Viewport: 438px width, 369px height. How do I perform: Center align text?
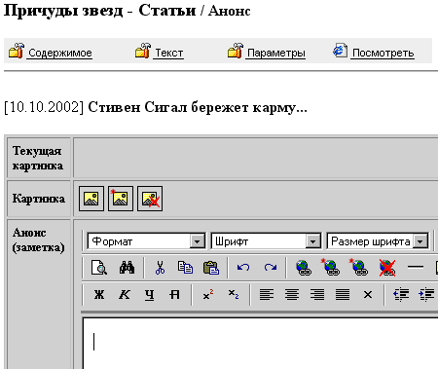tap(292, 295)
